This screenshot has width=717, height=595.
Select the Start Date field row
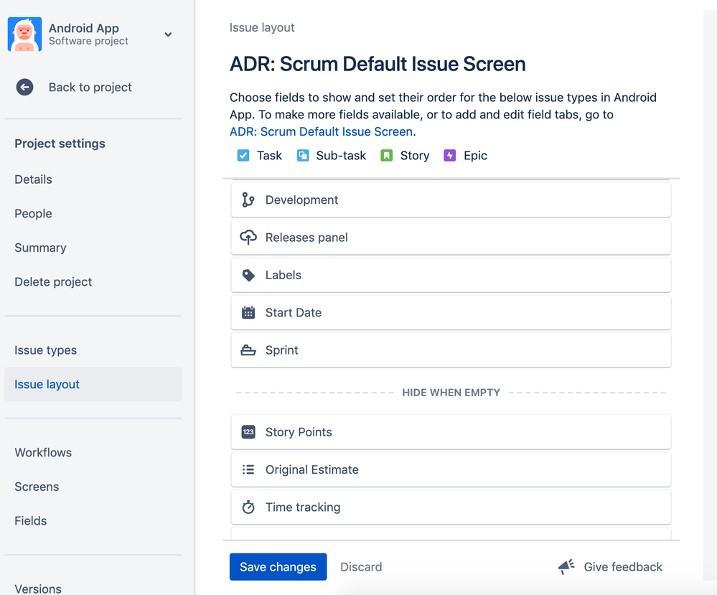451,312
